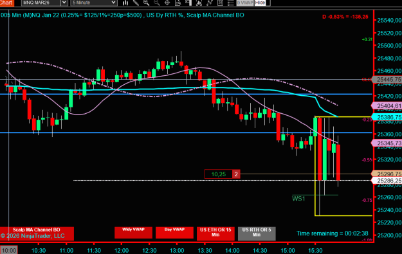Click the 25200,00 price axis label
402x254 pixels.
(x=389, y=235)
